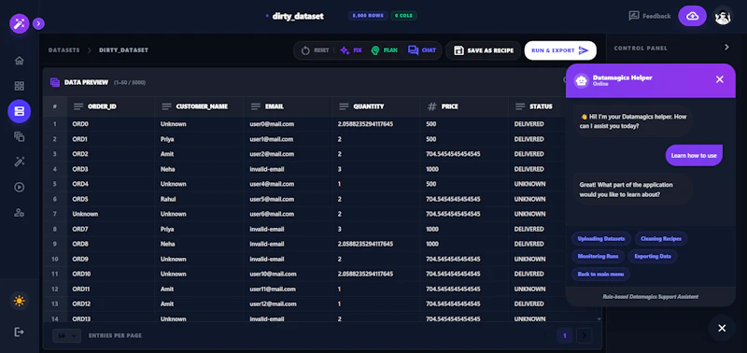Screen dimensions: 747x353
Task: Click QUANTITY column header
Action: (376, 106)
